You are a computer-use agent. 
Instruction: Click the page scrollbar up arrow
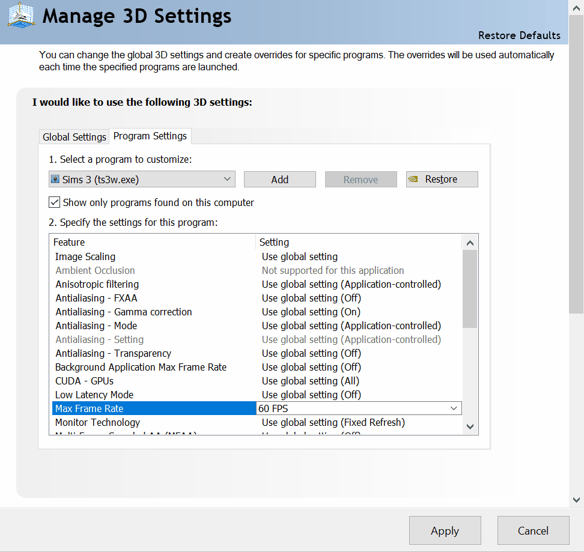click(x=576, y=8)
